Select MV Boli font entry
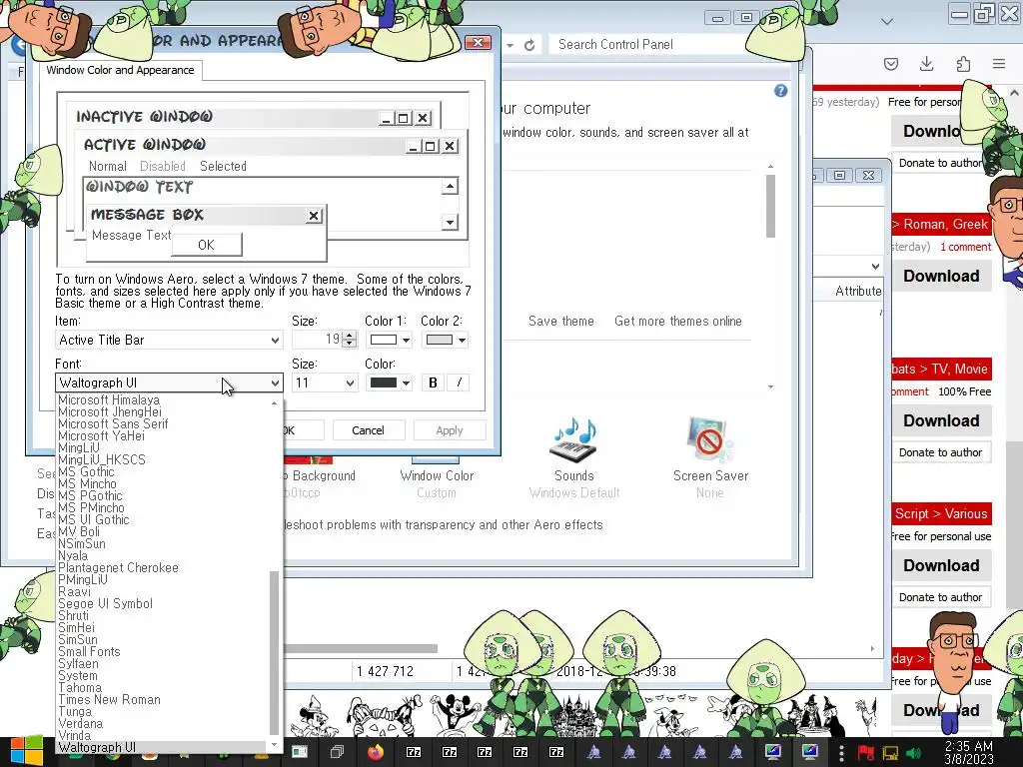This screenshot has height=767, width=1023. pyautogui.click(x=79, y=532)
